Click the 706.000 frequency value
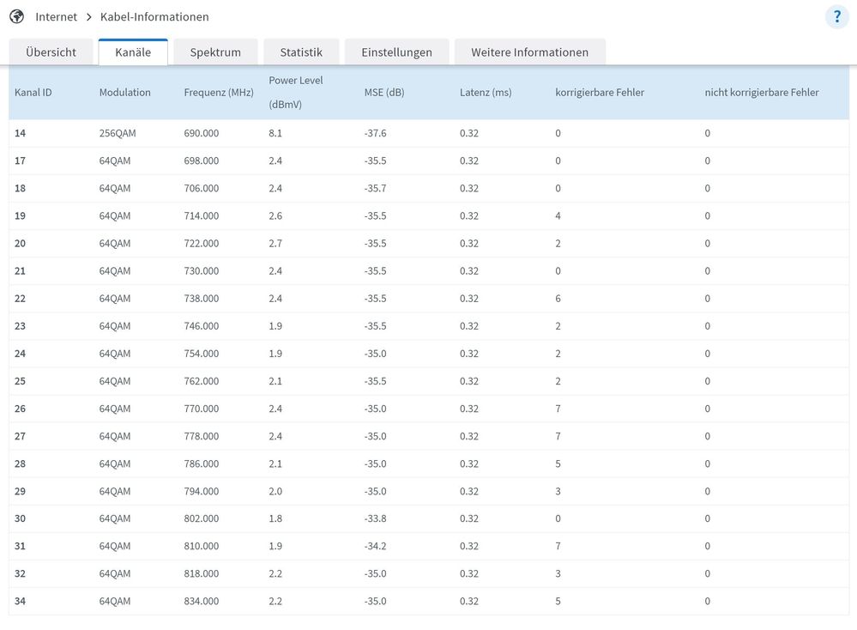This screenshot has height=630, width=857. 201,188
